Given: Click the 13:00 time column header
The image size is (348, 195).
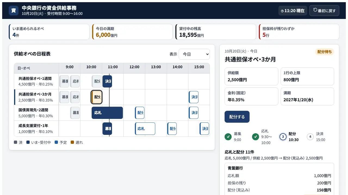Looking at the screenshot, I should (x=156, y=68).
